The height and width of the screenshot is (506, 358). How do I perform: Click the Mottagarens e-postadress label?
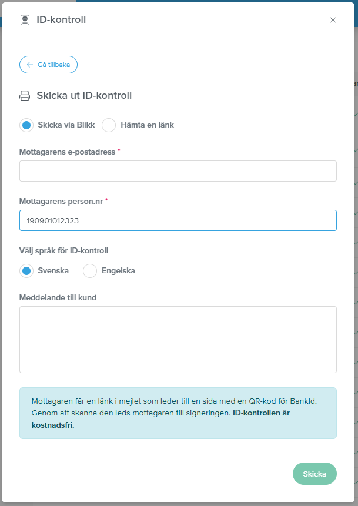click(67, 152)
